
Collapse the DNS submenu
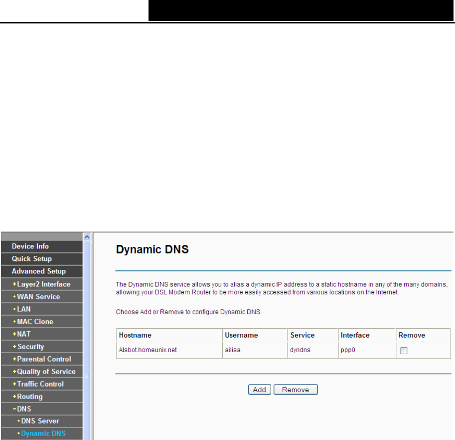[42, 409]
